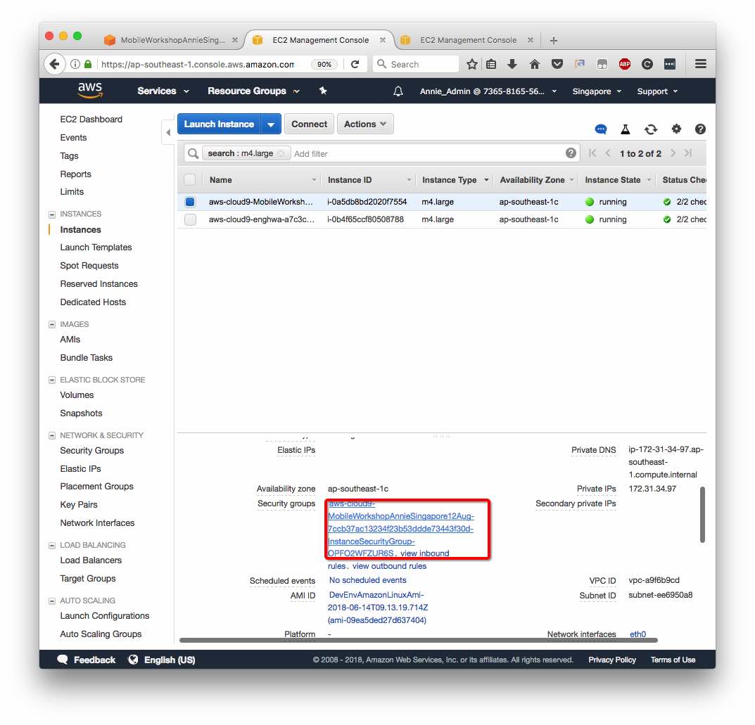The image size is (755, 725).
Task: Open the Privacy Policy link
Action: coord(612,660)
